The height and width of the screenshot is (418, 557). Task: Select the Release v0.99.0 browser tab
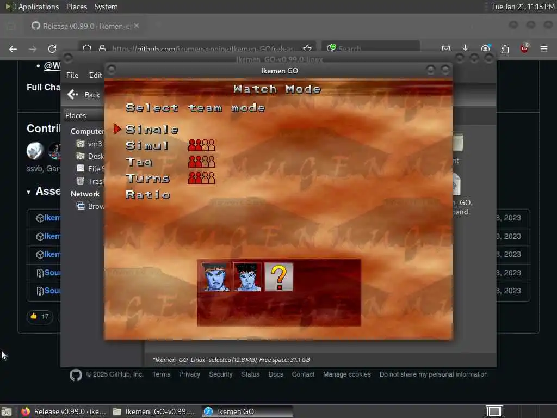[x=85, y=26]
